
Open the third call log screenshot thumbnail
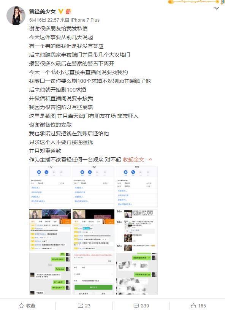(137, 187)
